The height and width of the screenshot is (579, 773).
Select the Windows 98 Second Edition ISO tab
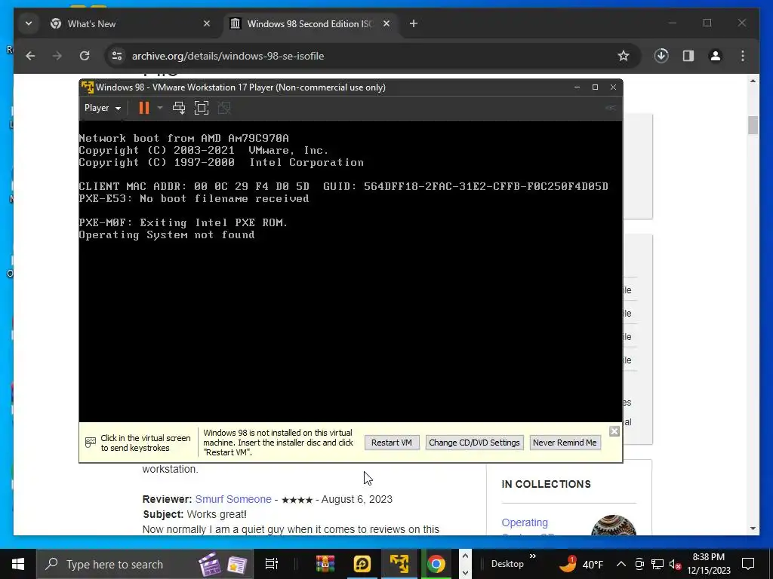[310, 23]
